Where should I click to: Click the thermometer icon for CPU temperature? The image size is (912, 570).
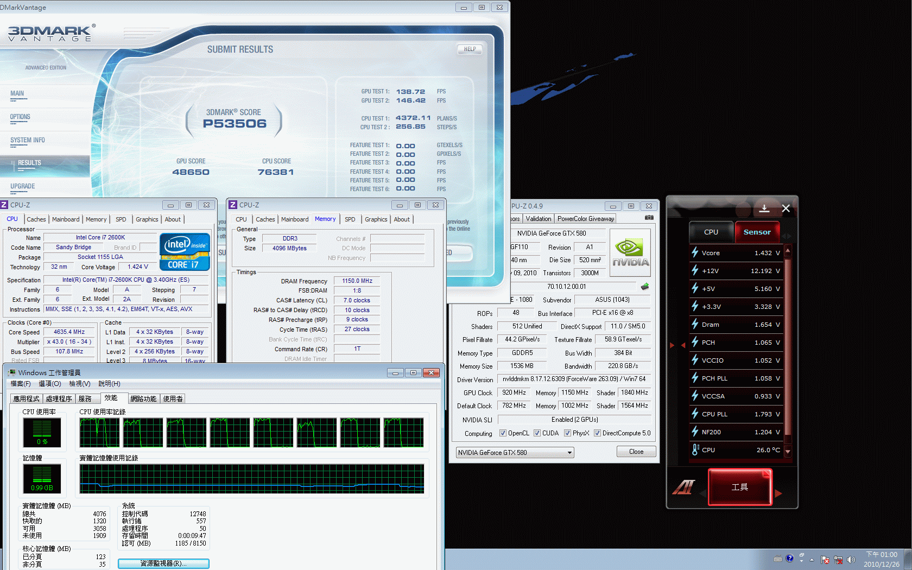[x=695, y=449]
